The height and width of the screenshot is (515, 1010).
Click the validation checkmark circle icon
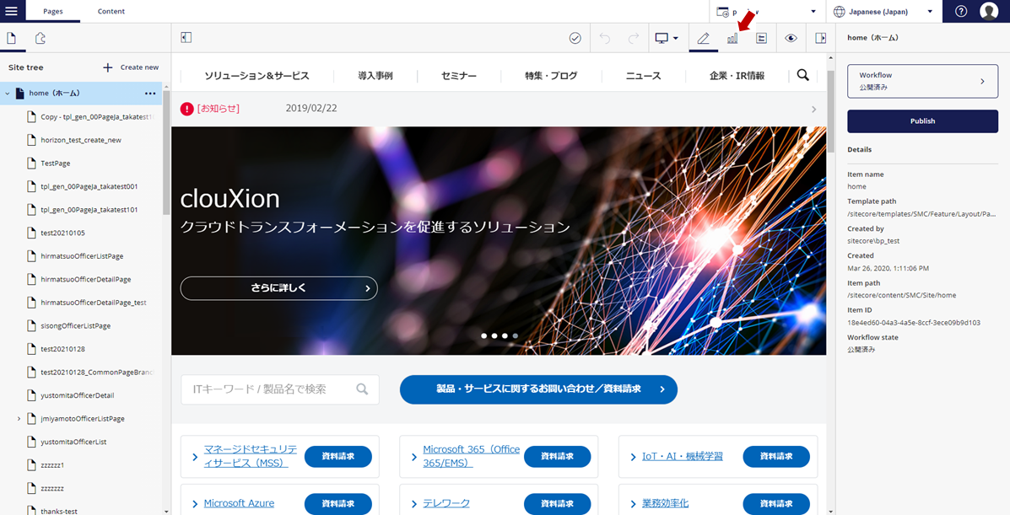click(575, 39)
